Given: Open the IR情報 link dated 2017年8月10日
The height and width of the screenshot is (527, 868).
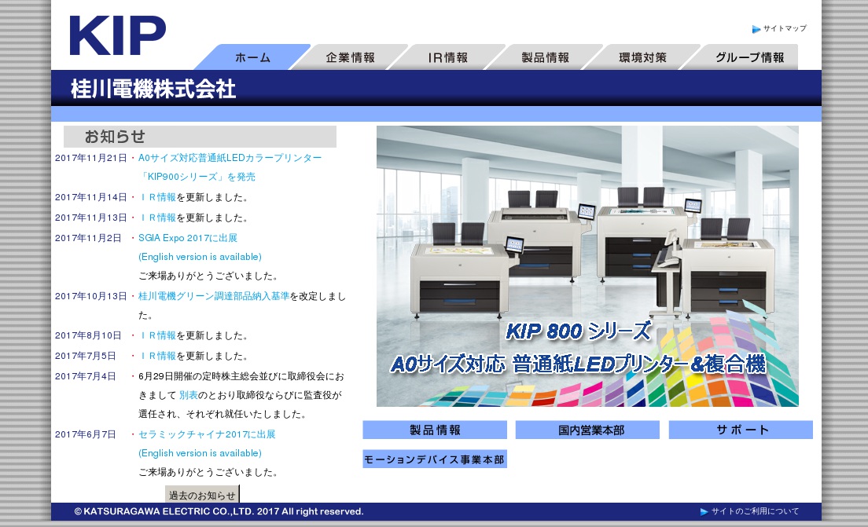Looking at the screenshot, I should coord(158,335).
